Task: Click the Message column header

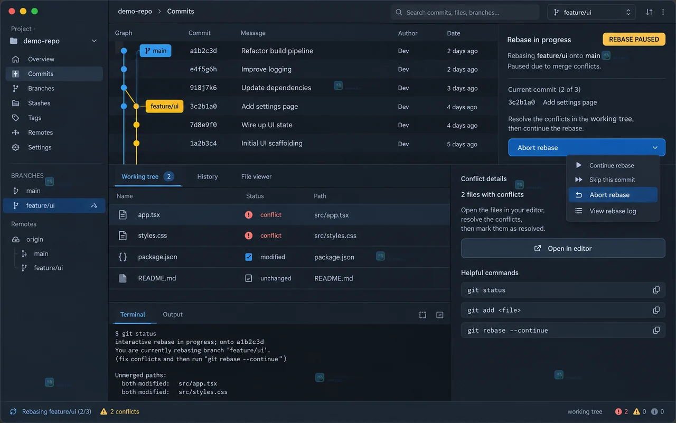Action: [253, 33]
